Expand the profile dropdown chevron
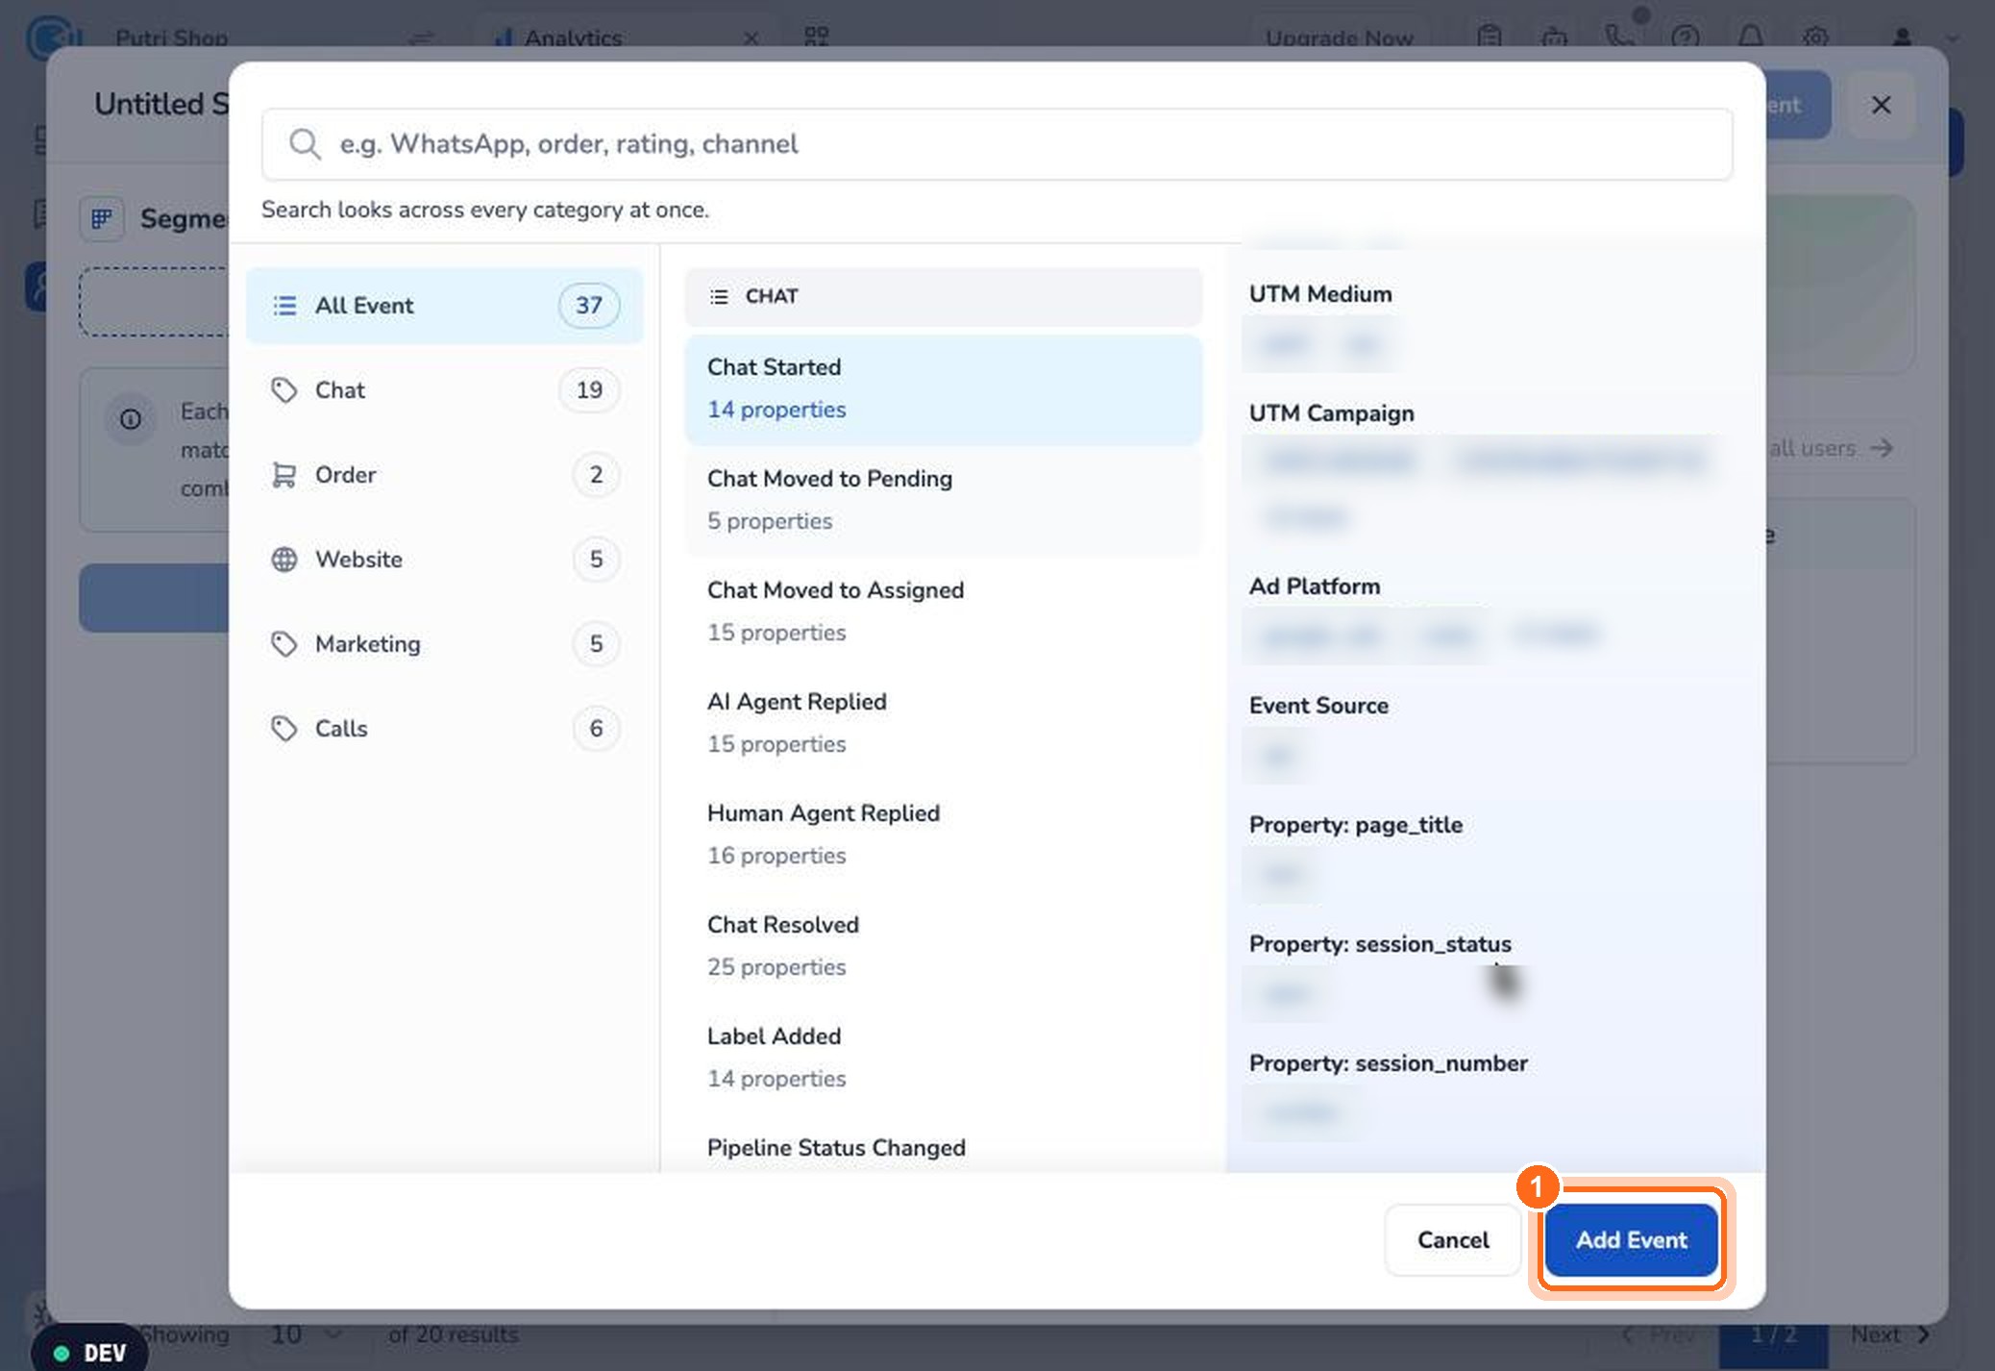Image resolution: width=1995 pixels, height=1371 pixels. 1952,38
